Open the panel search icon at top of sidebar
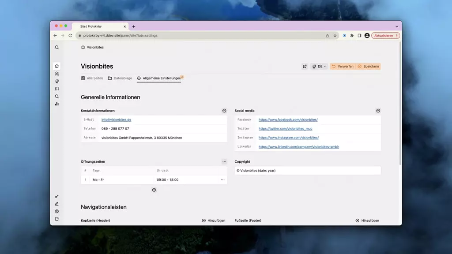Screen dimensions: 452x254 coord(57,47)
